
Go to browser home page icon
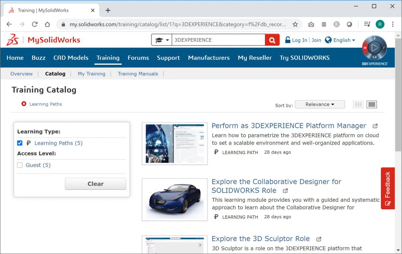click(x=47, y=24)
